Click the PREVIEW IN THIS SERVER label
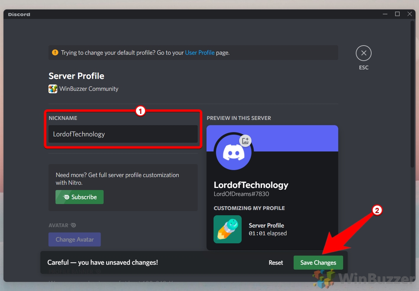This screenshot has width=419, height=291. click(x=239, y=118)
